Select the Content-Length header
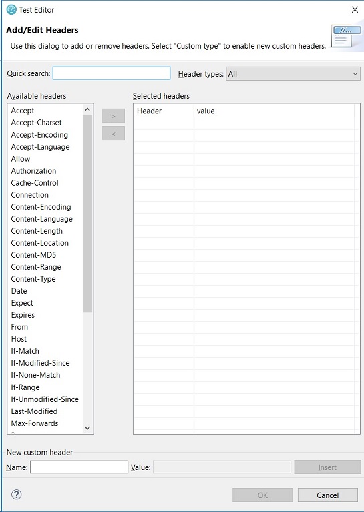 pyautogui.click(x=37, y=231)
